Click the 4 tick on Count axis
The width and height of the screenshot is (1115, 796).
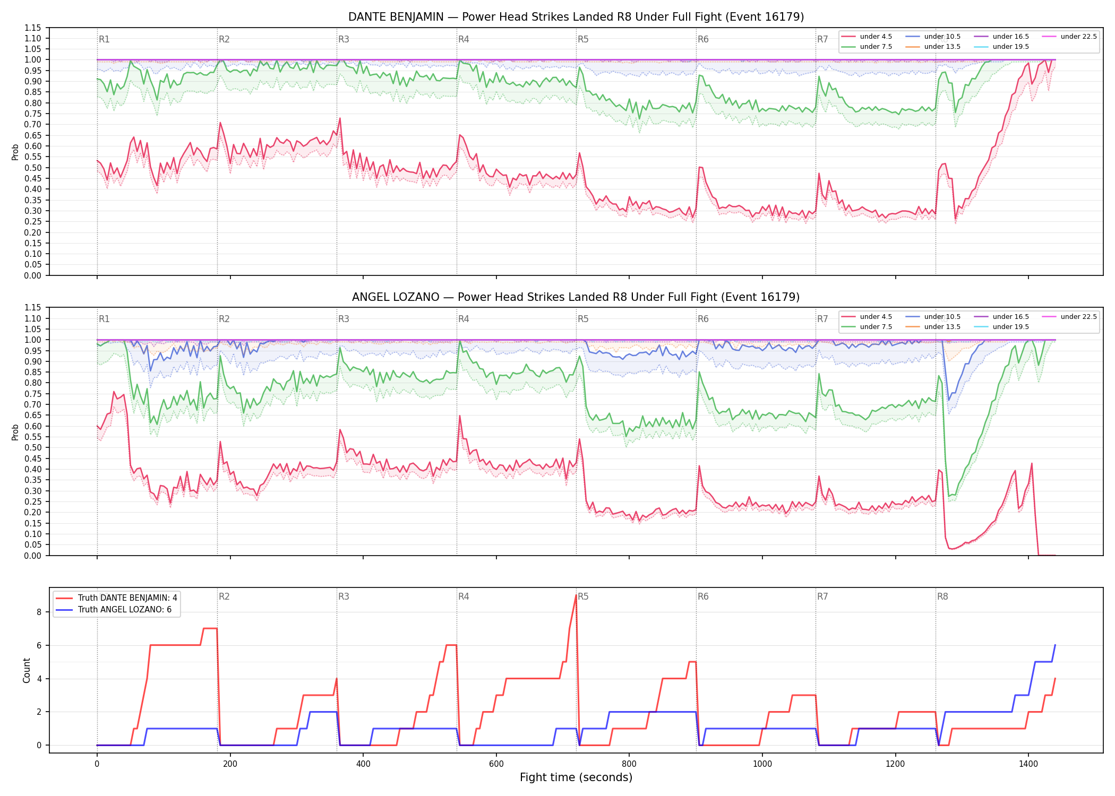[39, 679]
